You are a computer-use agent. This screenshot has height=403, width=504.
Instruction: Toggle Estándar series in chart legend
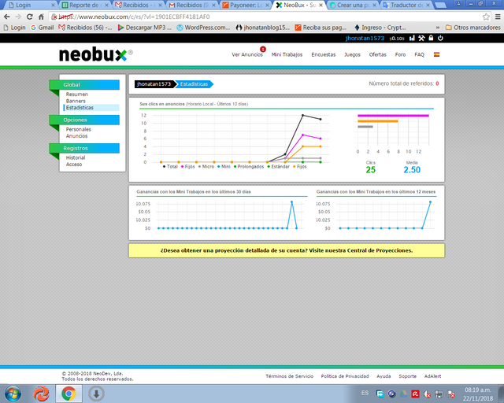(279, 166)
